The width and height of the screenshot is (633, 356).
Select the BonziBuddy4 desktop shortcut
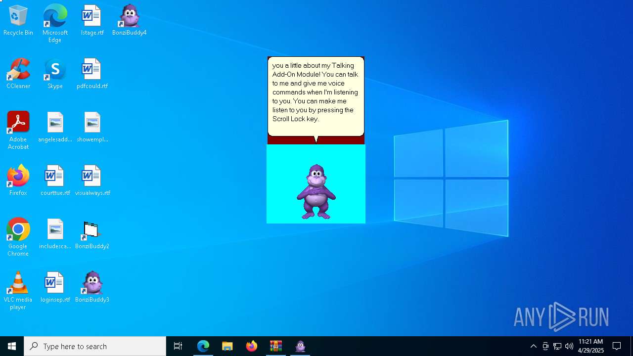[129, 21]
